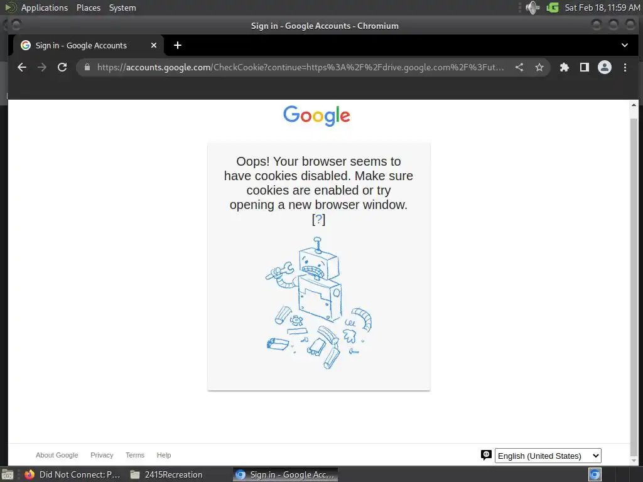Open the Help footer link
Viewport: 643px width, 482px height.
[164, 455]
